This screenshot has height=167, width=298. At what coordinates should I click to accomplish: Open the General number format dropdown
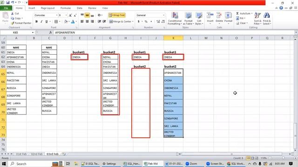tap(163, 15)
